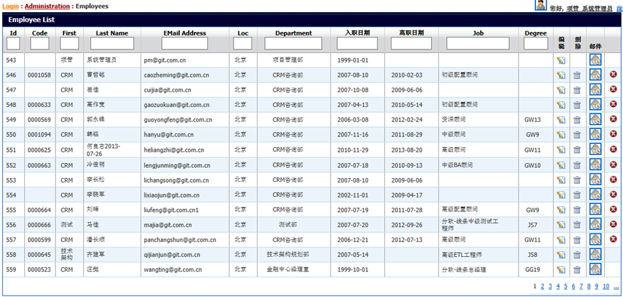Click the EMail Address filter field

click(184, 43)
